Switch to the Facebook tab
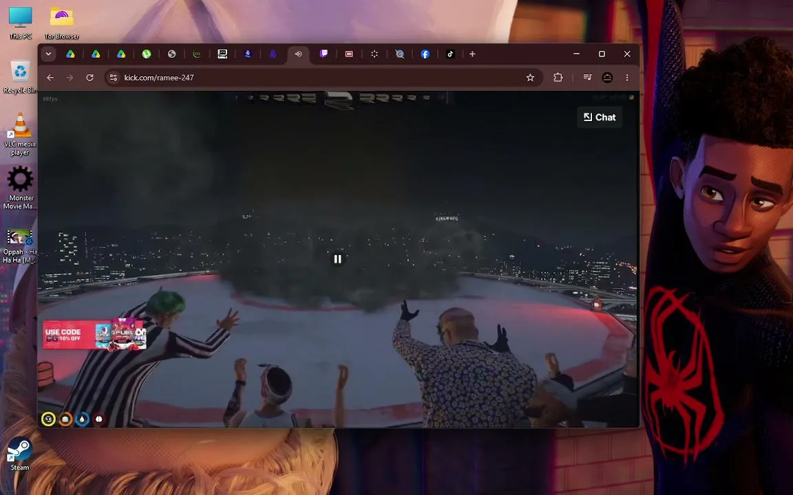The width and height of the screenshot is (793, 495). [x=425, y=54]
